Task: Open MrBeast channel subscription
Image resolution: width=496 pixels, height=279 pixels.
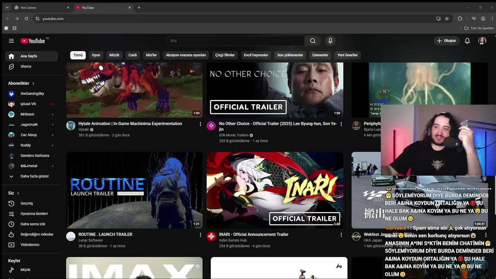Action: pyautogui.click(x=31, y=114)
